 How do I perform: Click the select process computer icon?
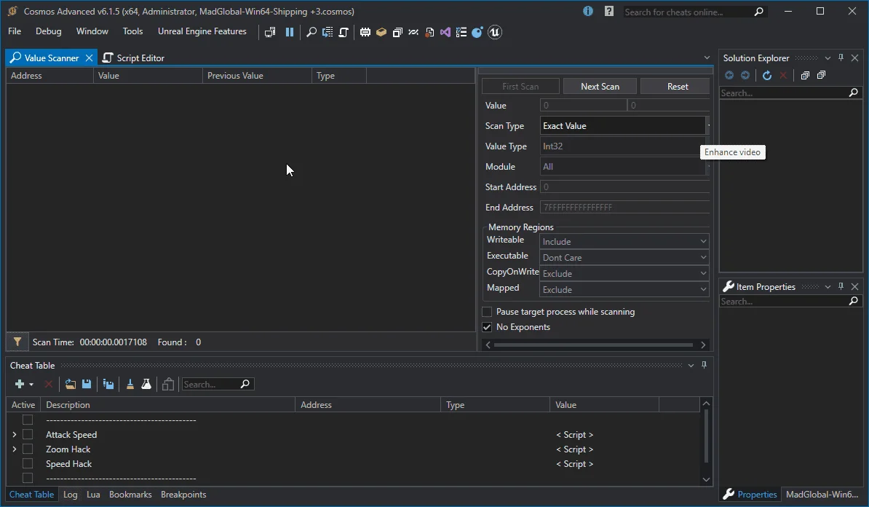tap(270, 32)
